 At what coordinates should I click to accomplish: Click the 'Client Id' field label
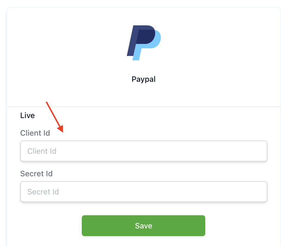[35, 133]
